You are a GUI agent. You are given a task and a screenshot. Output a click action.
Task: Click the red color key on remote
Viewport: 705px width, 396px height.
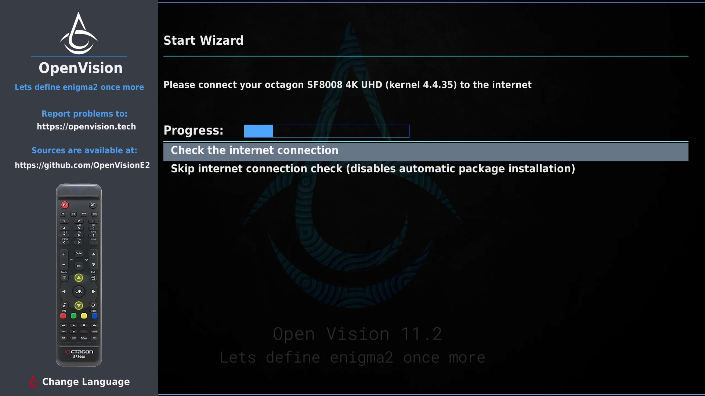tap(63, 316)
